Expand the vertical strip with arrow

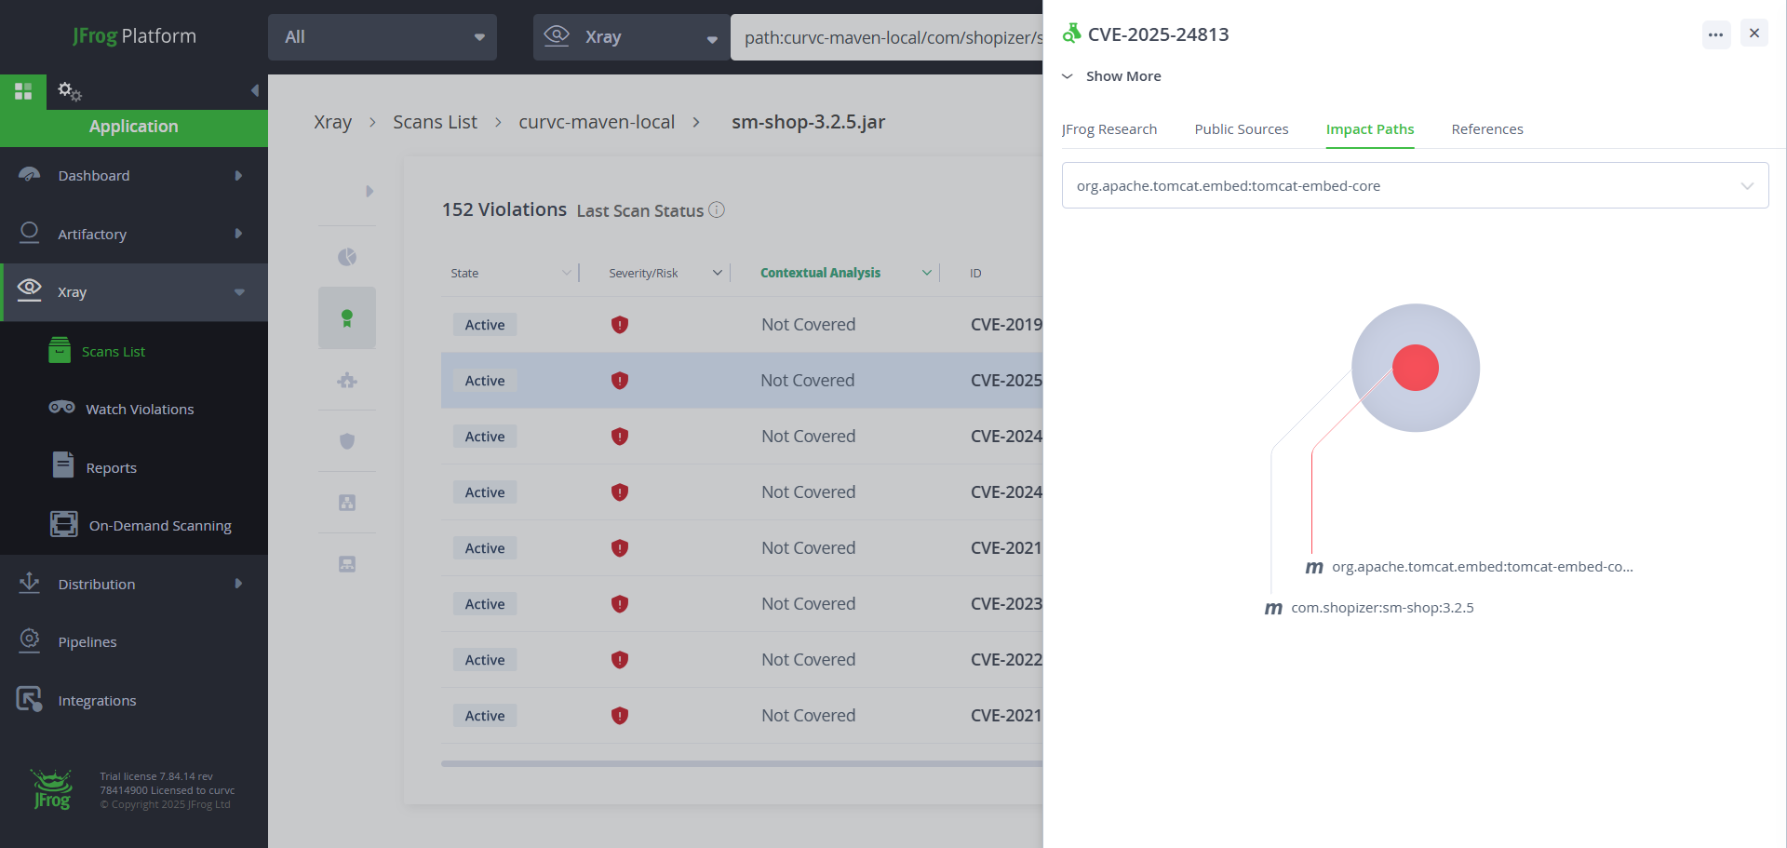tap(369, 191)
